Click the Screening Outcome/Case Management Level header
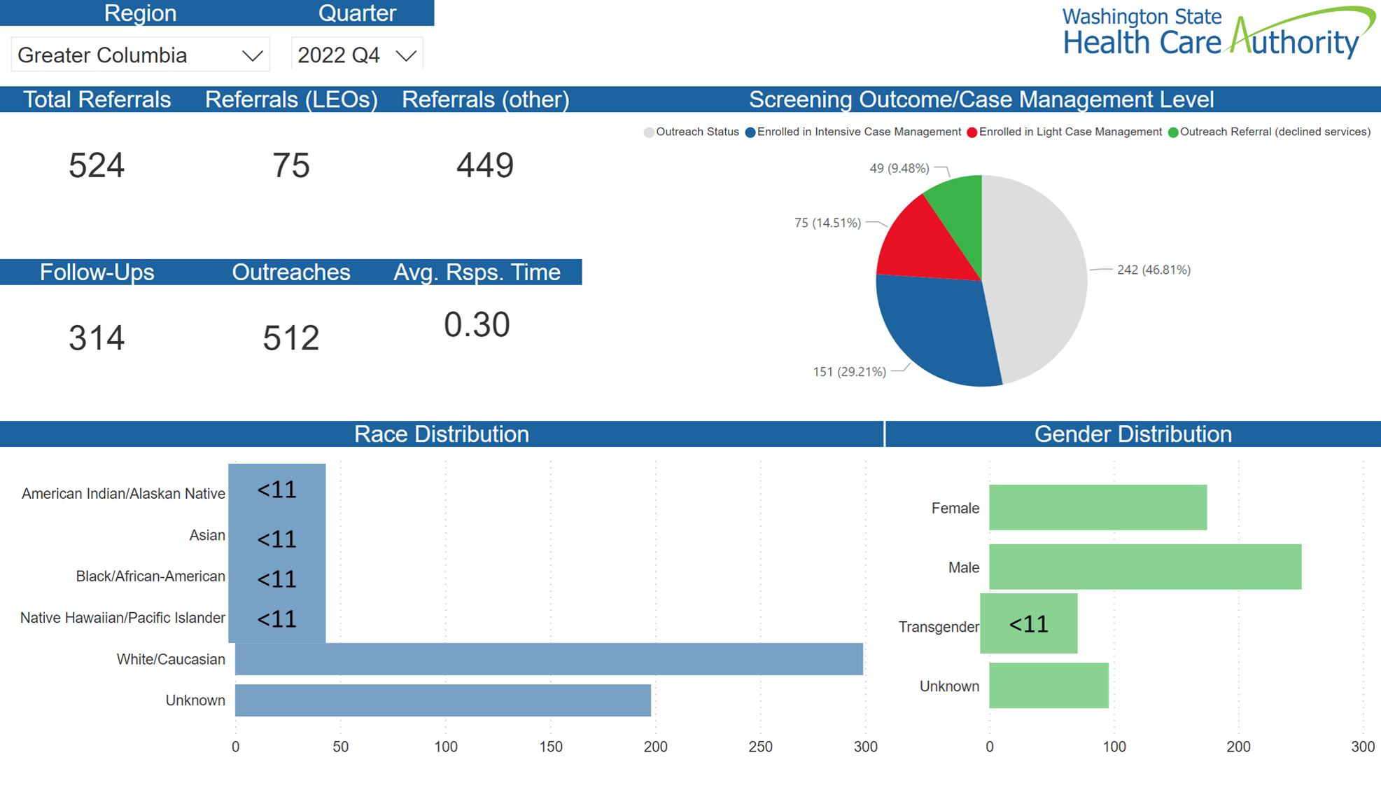 (981, 99)
